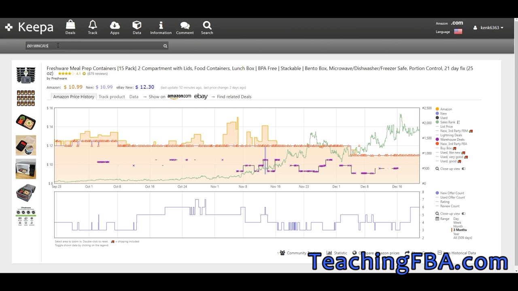Click the Community Tracking people icon
This screenshot has height=291, width=518.
coord(282,253)
